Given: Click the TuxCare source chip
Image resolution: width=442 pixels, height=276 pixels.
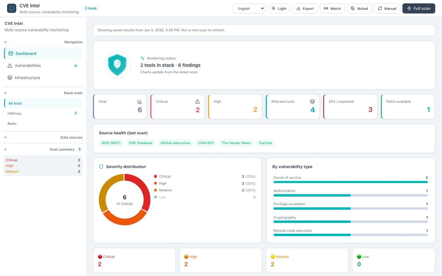Looking at the screenshot, I should click(266, 143).
